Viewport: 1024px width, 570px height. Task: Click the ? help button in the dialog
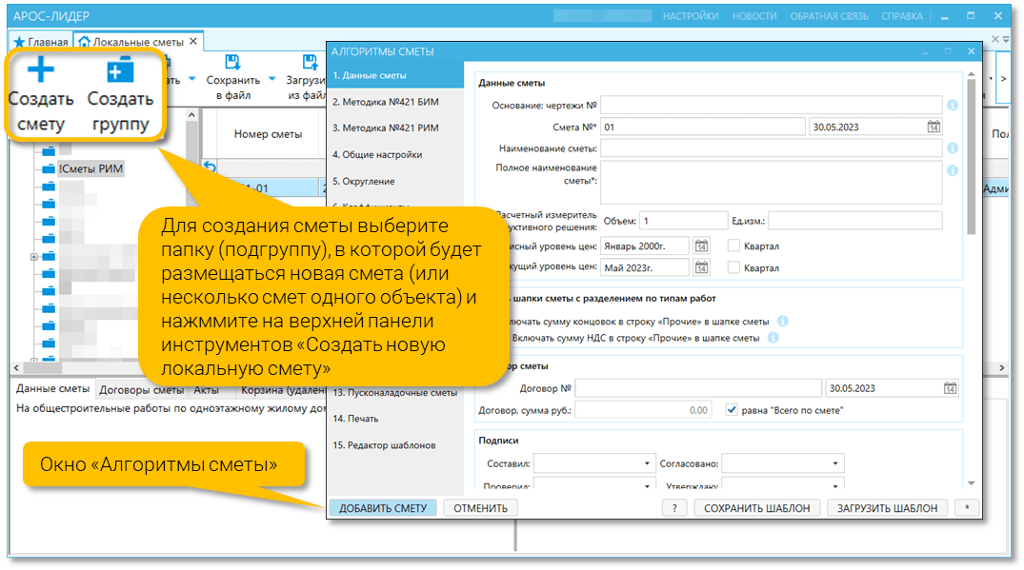(x=674, y=508)
